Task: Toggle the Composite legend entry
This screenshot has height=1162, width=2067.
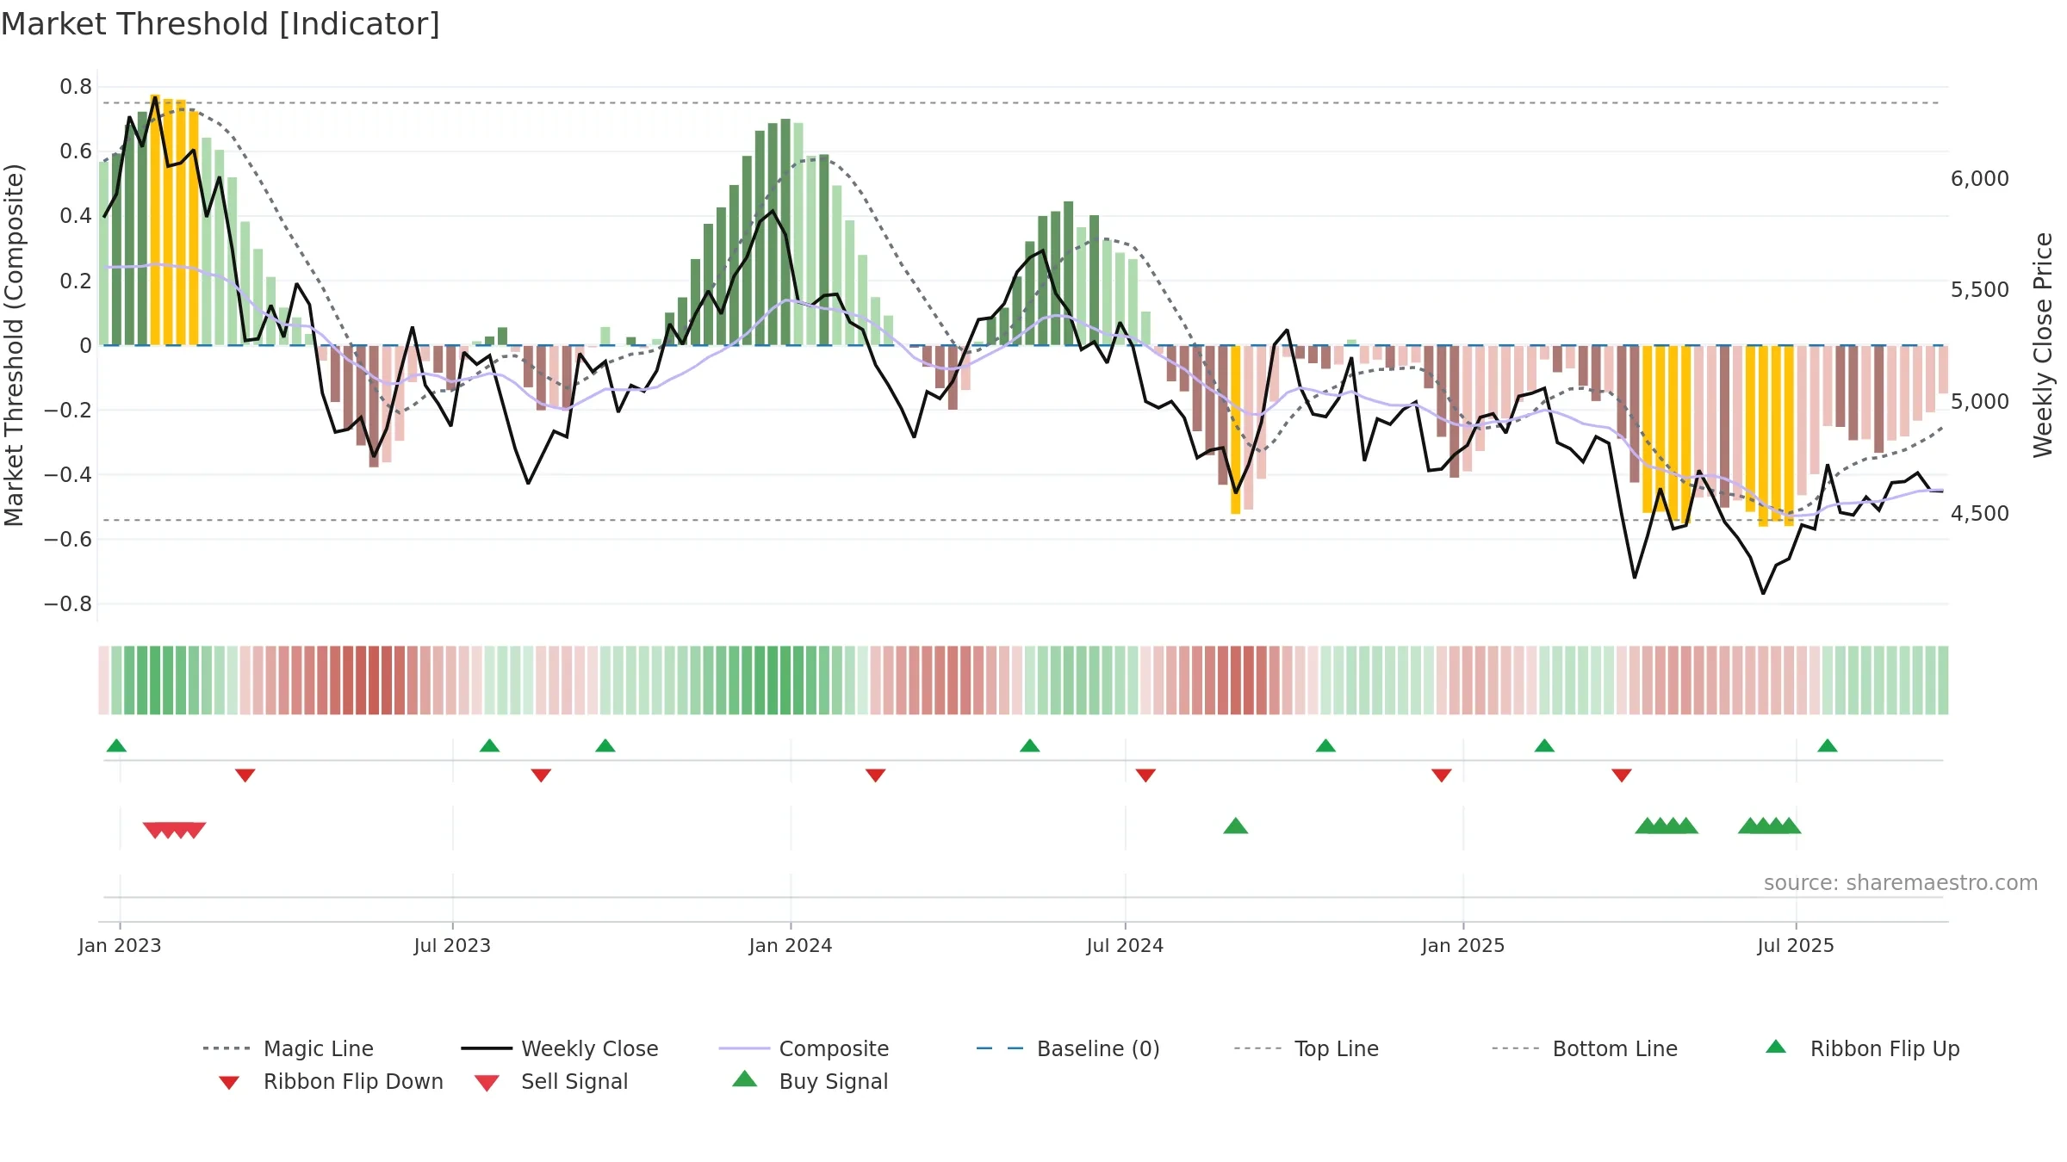Action: pyautogui.click(x=804, y=1048)
